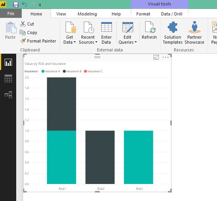The height and width of the screenshot is (201, 217).
Task: Open the Data / Drill tab
Action: [x=171, y=14]
